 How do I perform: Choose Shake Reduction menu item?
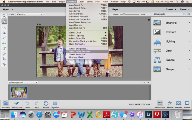(87, 54)
